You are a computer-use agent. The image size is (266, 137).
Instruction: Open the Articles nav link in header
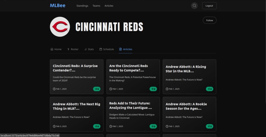click(109, 6)
